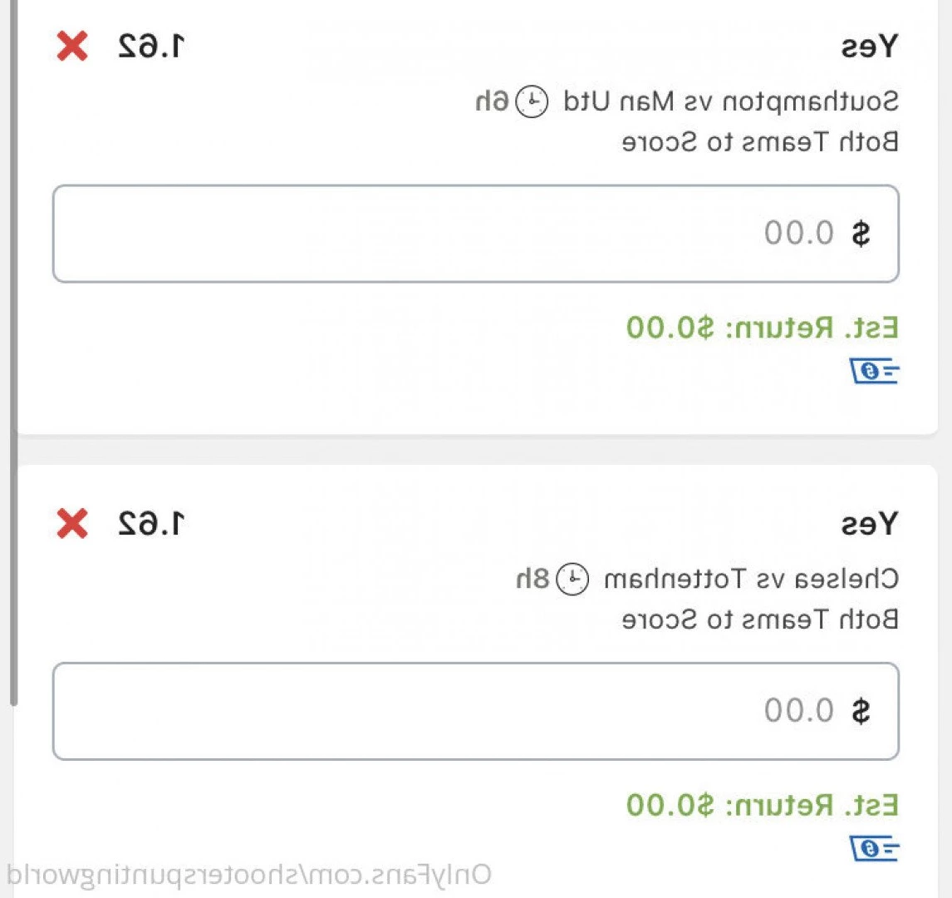The width and height of the screenshot is (952, 898).
Task: Open the Chelsea vs Tottenham match title
Action: (x=752, y=579)
